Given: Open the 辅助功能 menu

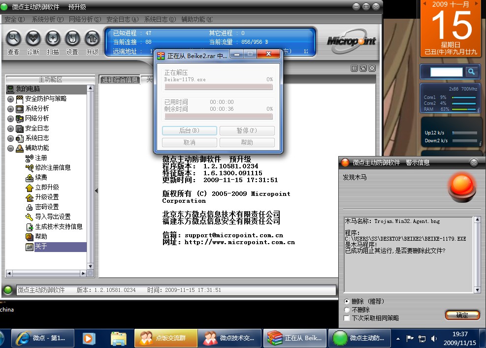Looking at the screenshot, I should [x=197, y=20].
